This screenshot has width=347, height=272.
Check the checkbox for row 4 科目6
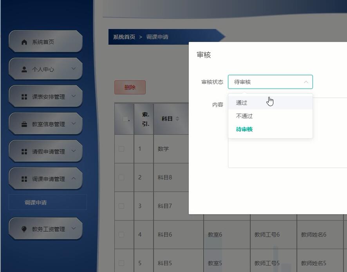(121, 234)
